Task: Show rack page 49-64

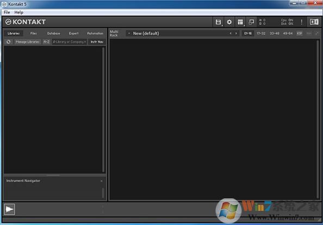Action: click(288, 33)
